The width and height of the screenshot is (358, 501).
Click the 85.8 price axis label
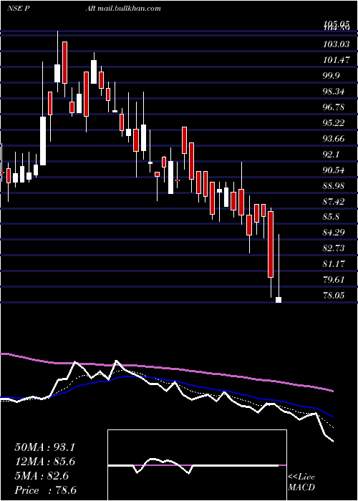coord(331,217)
